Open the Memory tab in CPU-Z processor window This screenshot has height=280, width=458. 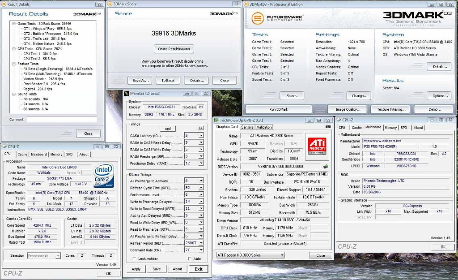pos(56,154)
